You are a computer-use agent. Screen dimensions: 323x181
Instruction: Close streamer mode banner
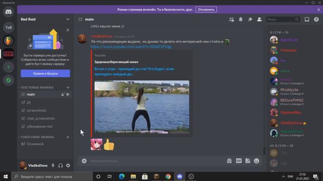point(318,10)
